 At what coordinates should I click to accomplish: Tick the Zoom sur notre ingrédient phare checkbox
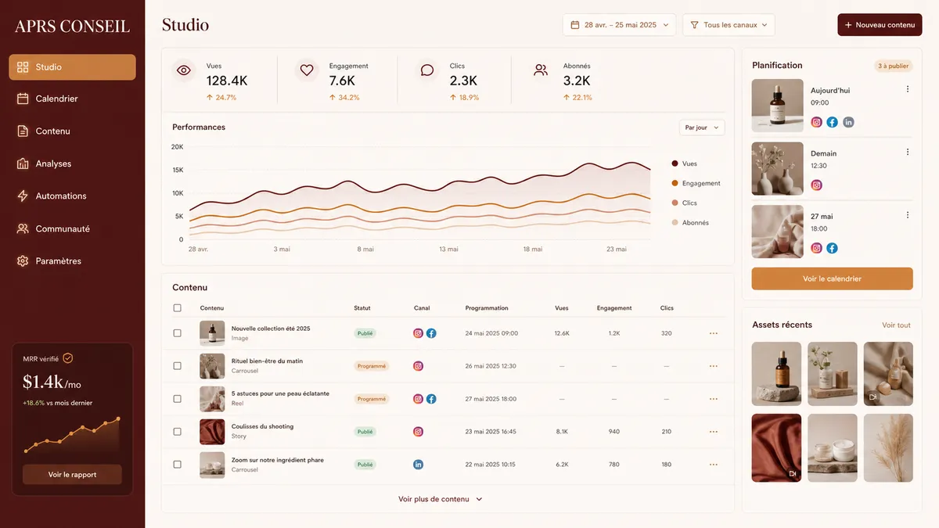click(177, 465)
